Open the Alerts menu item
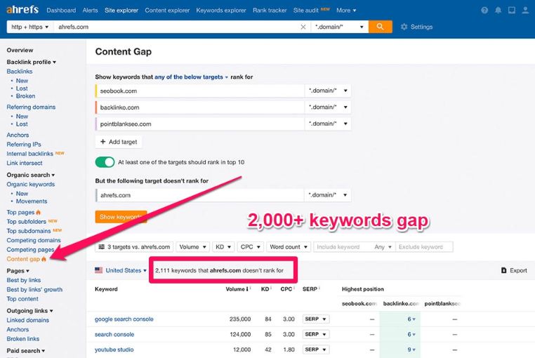 [90, 11]
